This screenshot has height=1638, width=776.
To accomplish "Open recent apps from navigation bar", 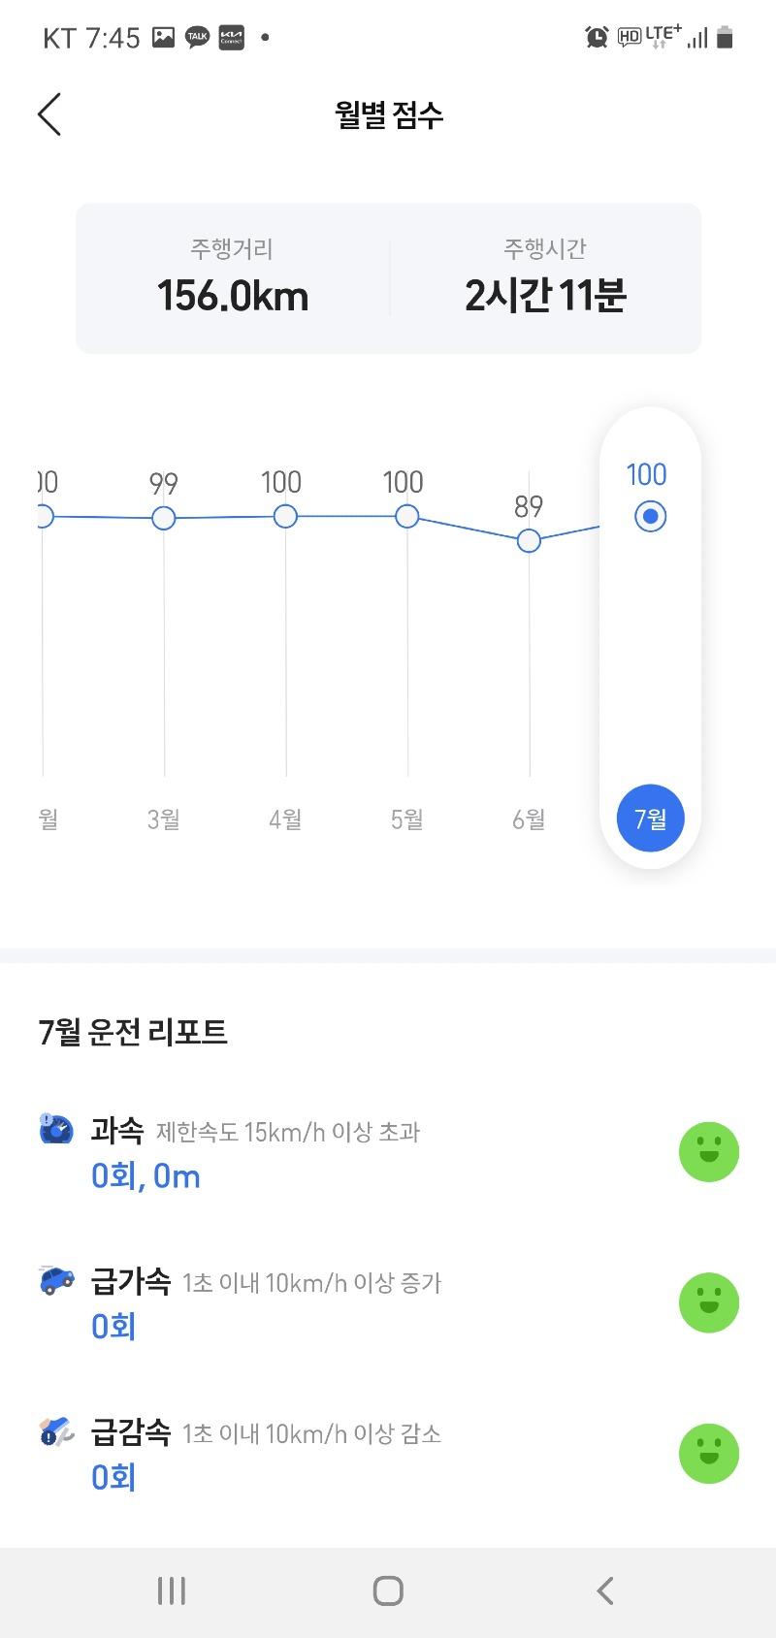I will click(172, 1590).
